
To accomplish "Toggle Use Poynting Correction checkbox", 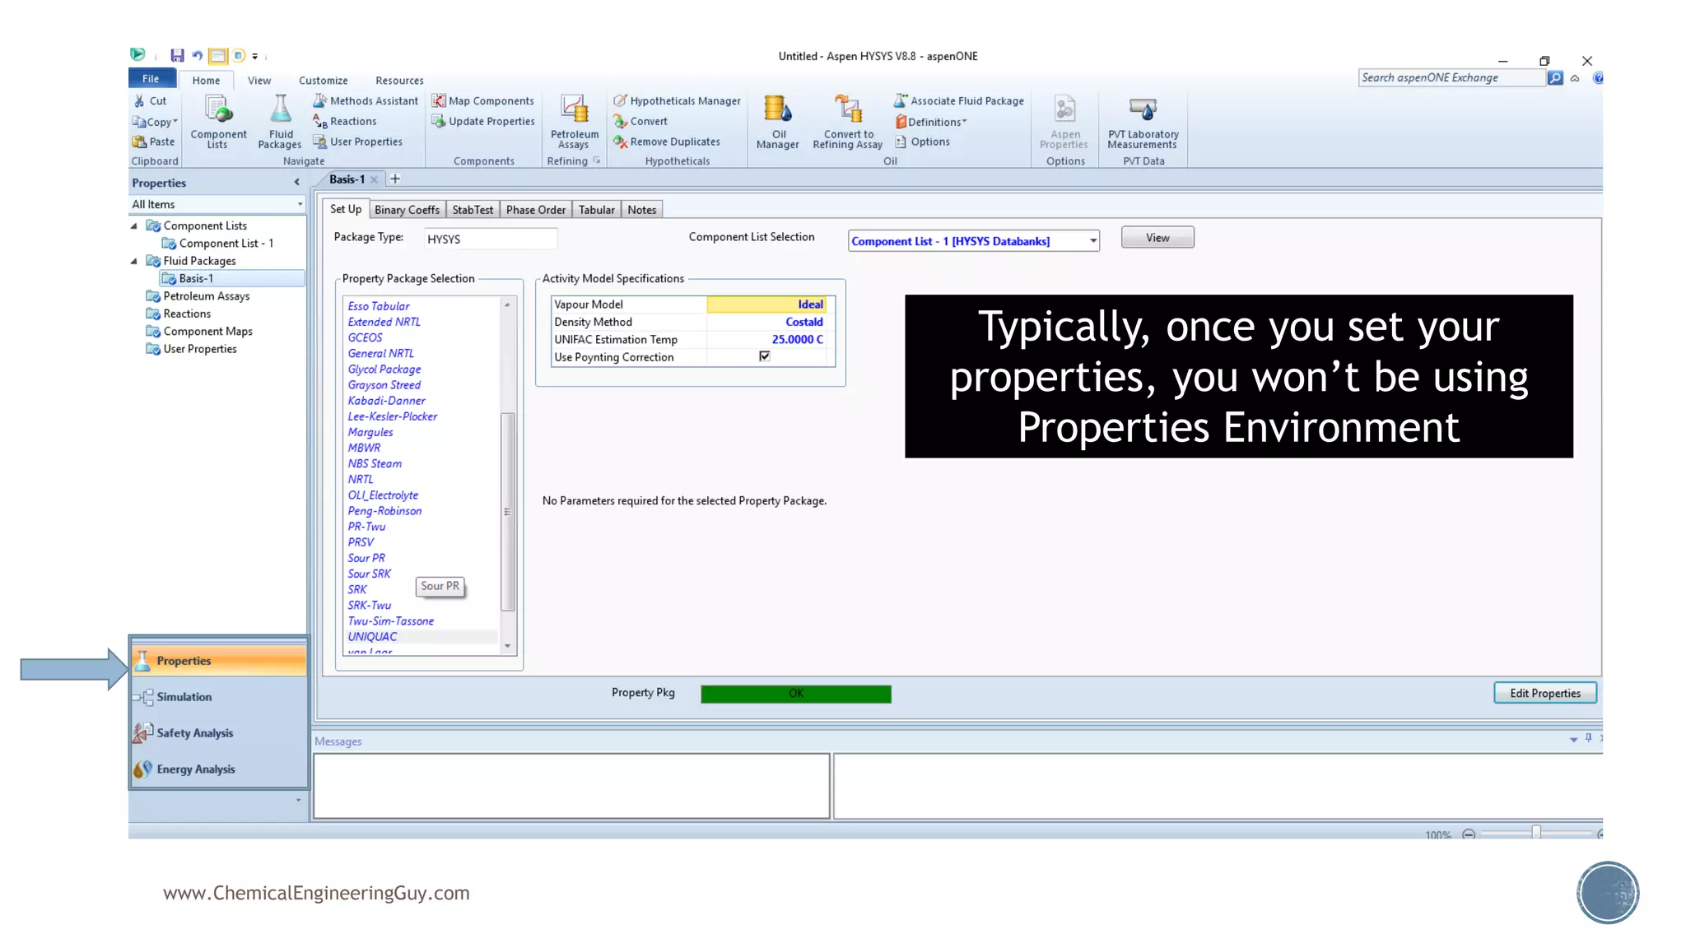I will 764,356.
